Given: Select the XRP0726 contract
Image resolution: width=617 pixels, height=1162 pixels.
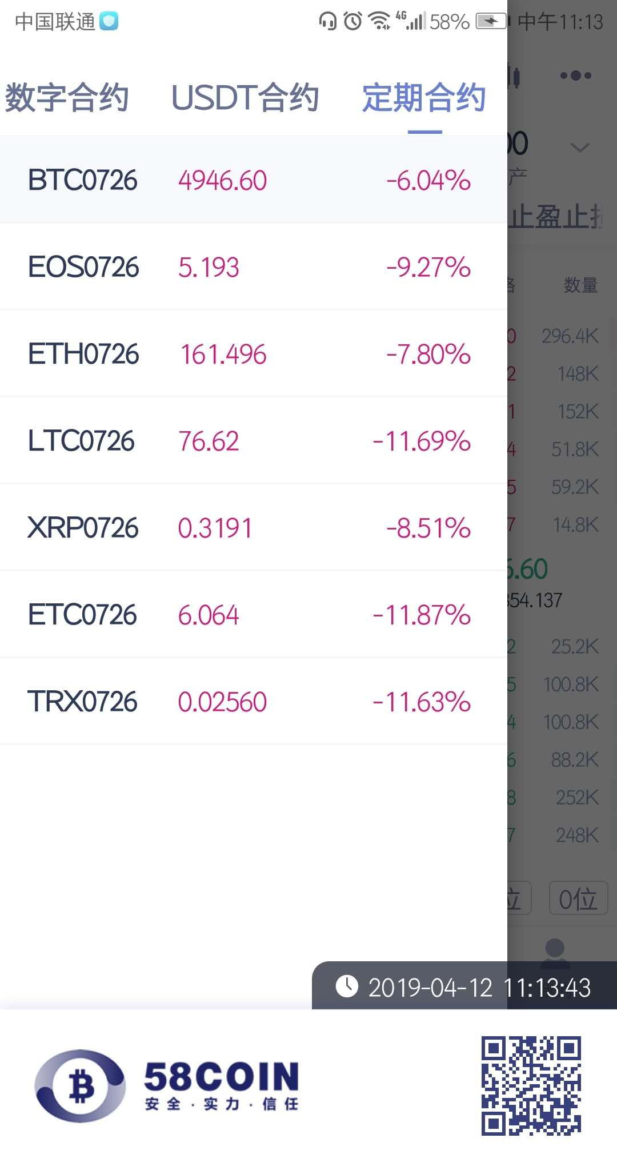Looking at the screenshot, I should 251,528.
